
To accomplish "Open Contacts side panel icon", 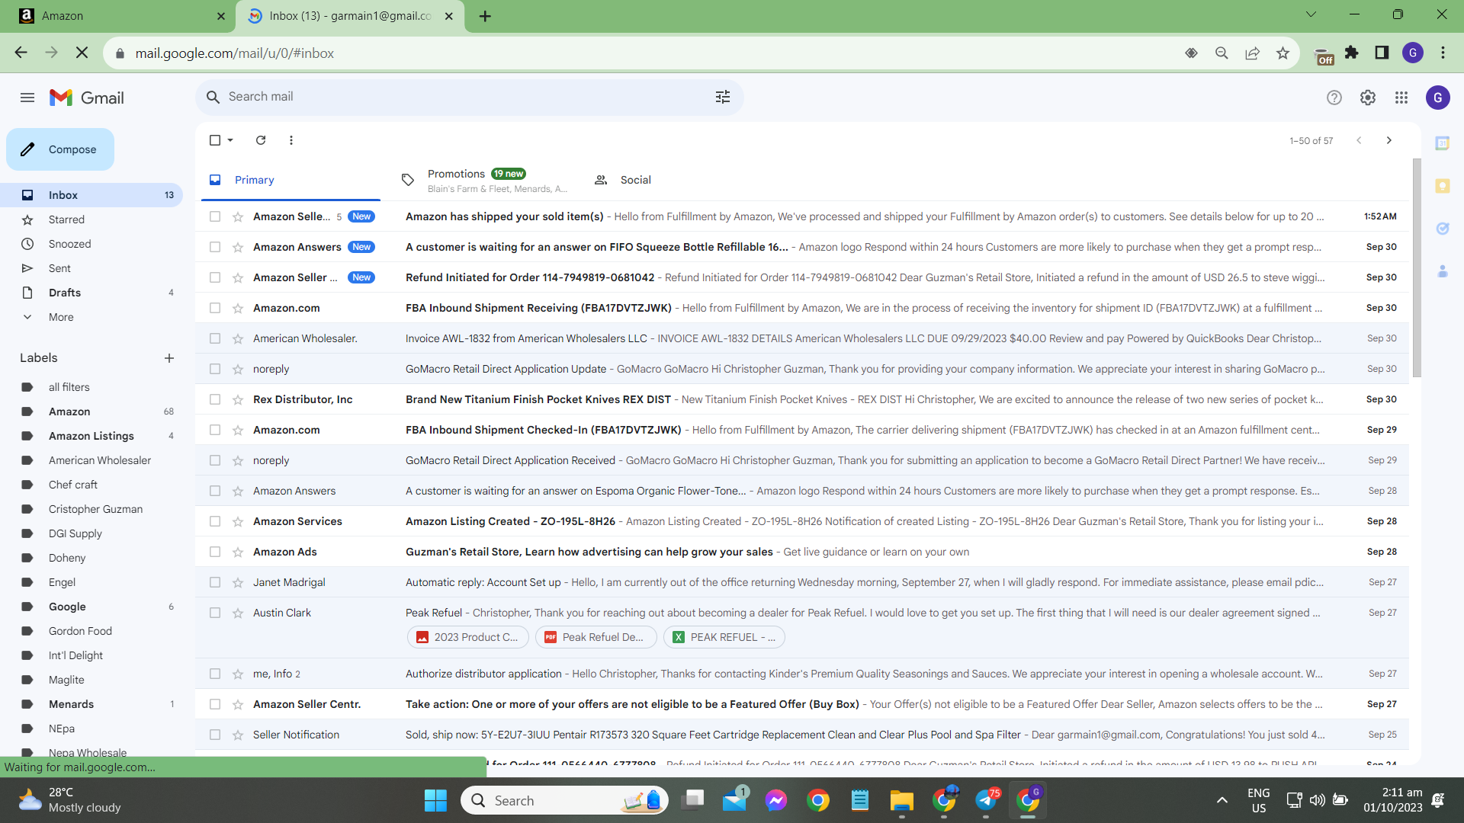I will [x=1443, y=271].
